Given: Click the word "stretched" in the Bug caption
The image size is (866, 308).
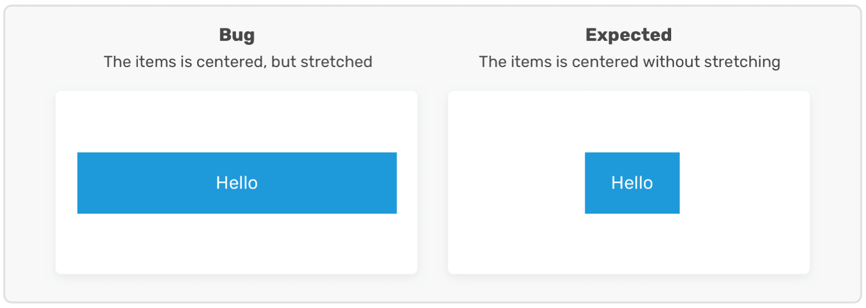Looking at the screenshot, I should (336, 61).
